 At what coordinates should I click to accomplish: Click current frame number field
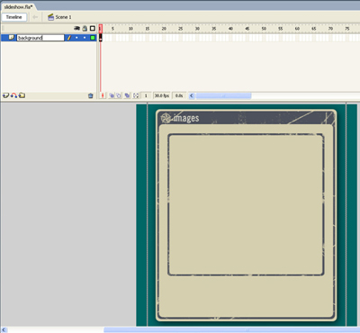[x=146, y=95]
